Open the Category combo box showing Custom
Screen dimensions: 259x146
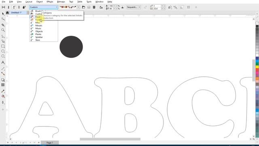(x=44, y=7)
